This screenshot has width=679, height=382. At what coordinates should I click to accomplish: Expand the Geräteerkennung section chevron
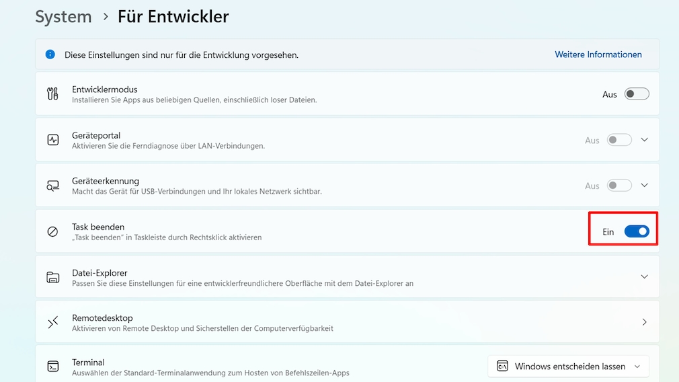(x=644, y=186)
